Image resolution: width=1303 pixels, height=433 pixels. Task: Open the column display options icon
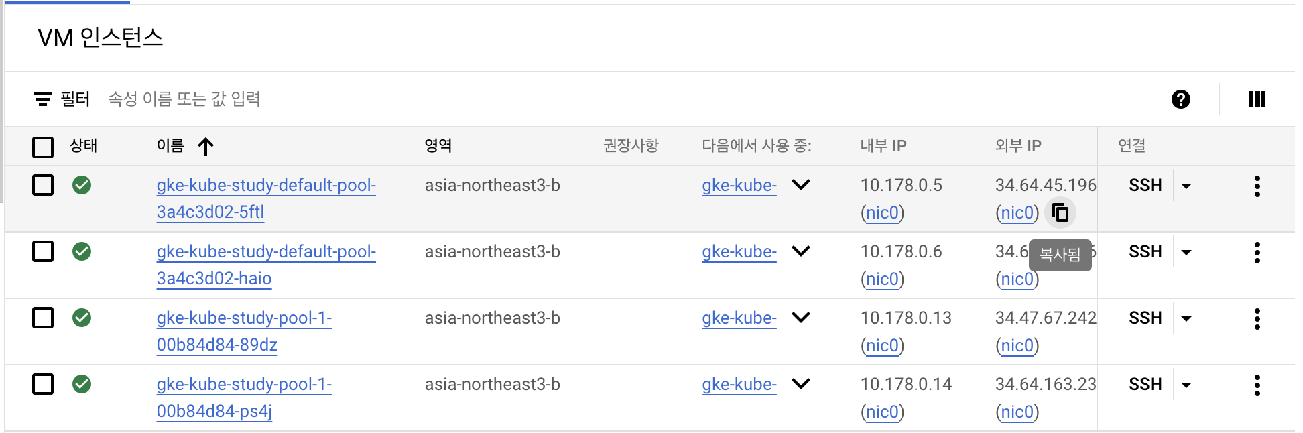1257,99
